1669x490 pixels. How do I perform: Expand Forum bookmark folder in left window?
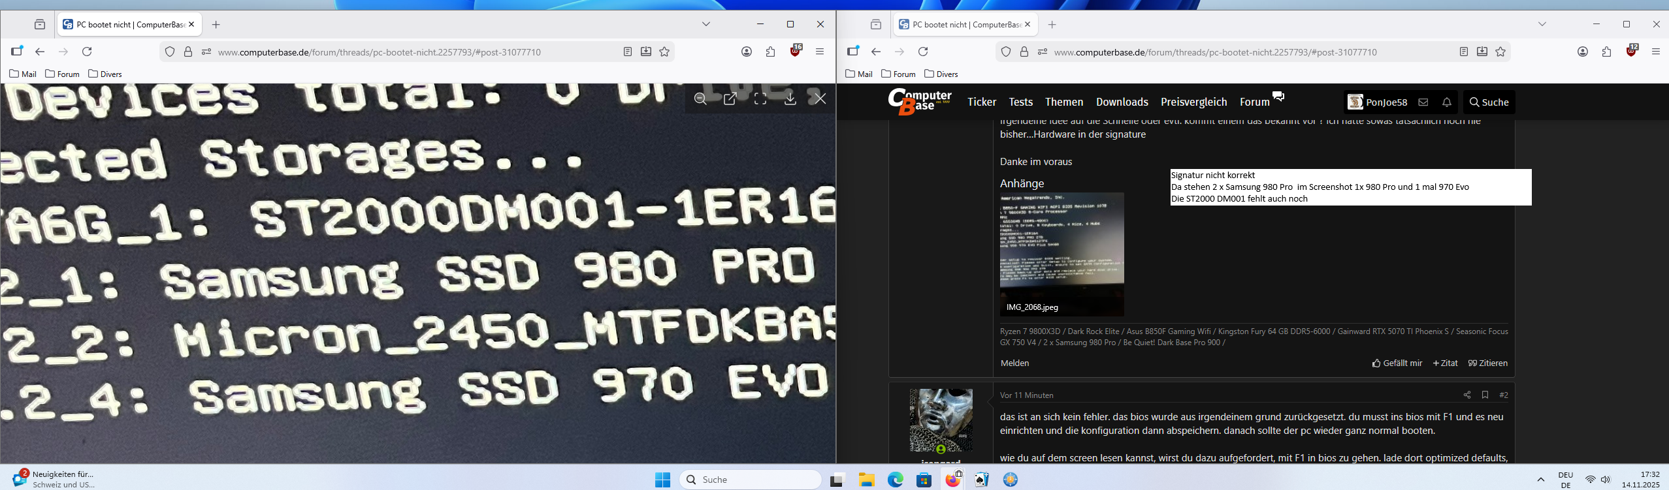click(x=62, y=74)
